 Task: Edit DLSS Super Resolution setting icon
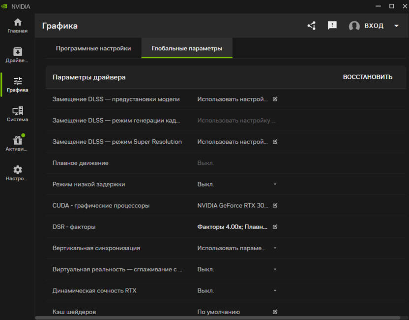pyautogui.click(x=275, y=142)
